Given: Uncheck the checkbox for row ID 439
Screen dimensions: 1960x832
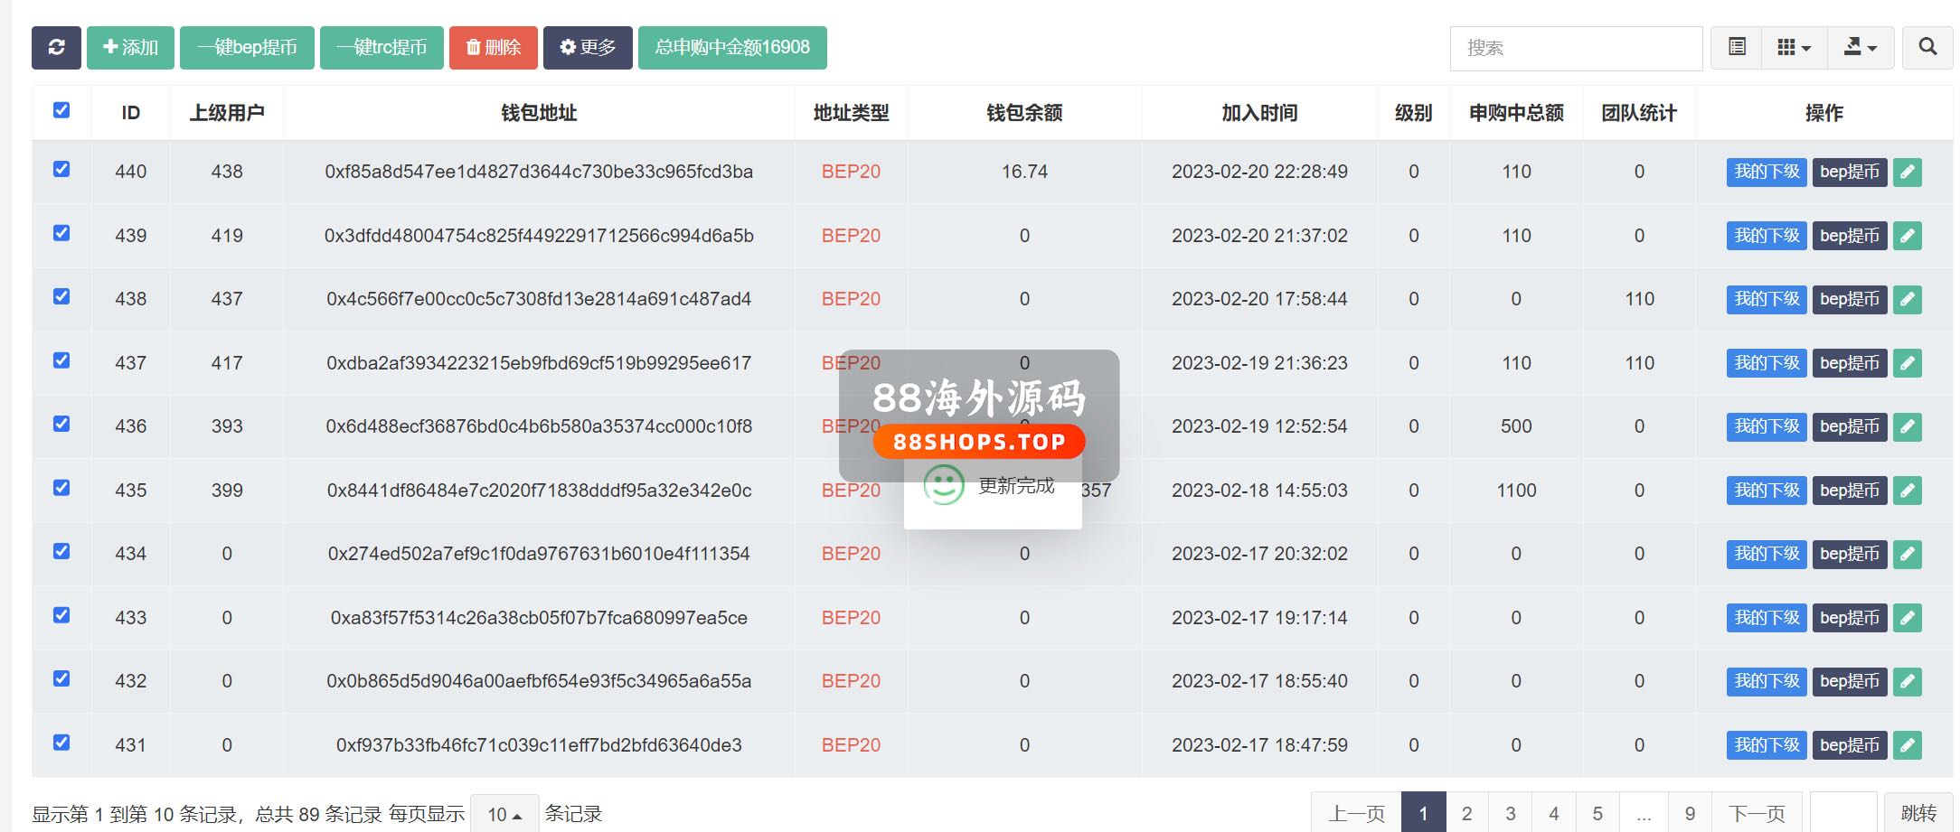Looking at the screenshot, I should pyautogui.click(x=61, y=233).
